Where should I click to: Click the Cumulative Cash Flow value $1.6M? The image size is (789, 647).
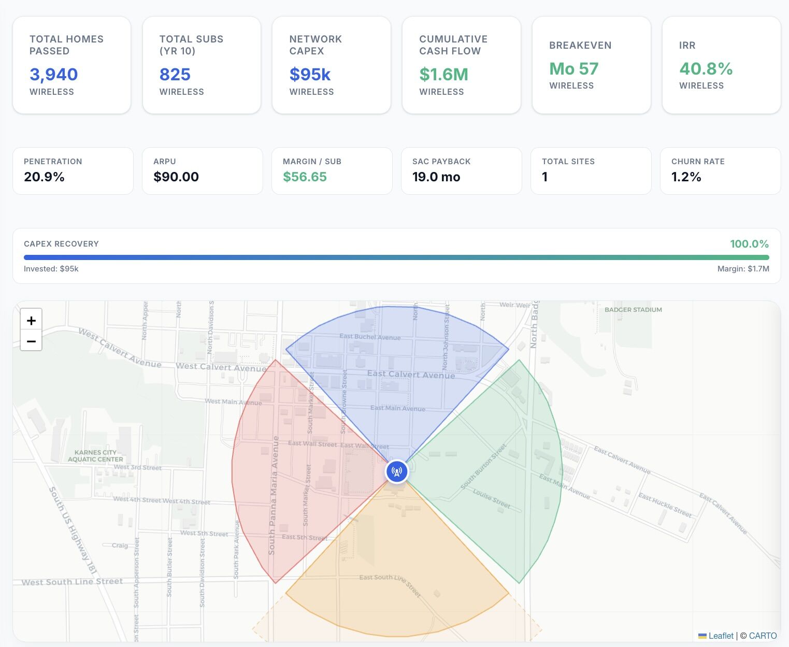[x=443, y=75]
